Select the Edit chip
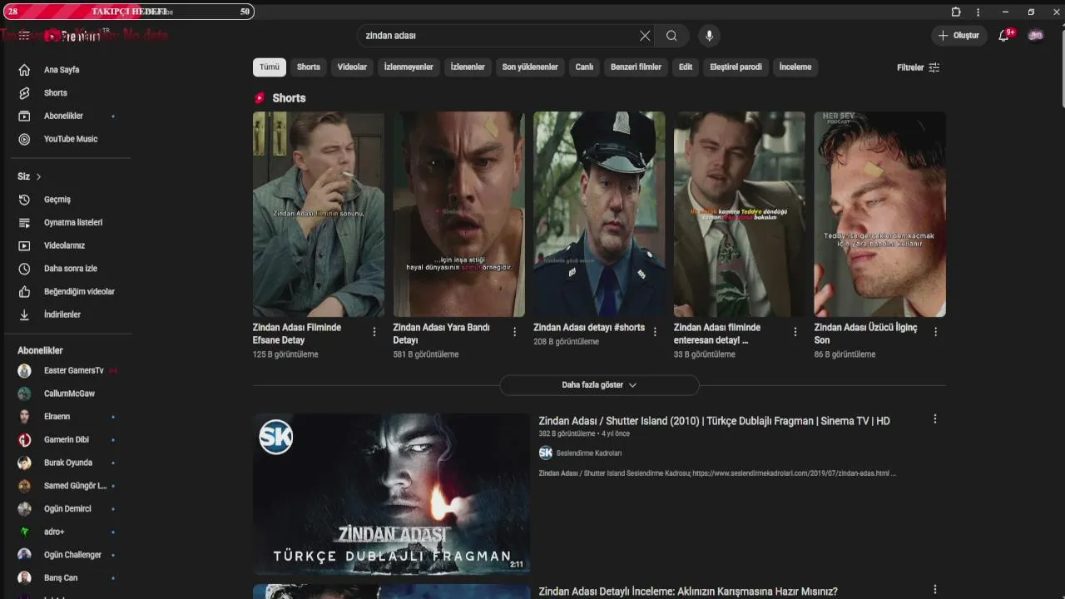Viewport: 1065px width, 599px height. (x=686, y=67)
